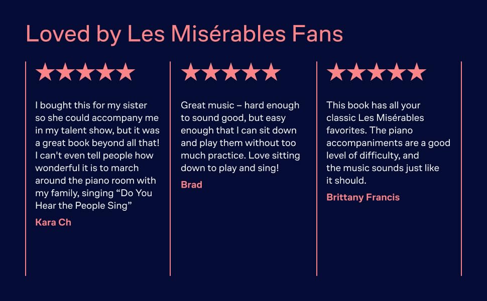Open the Brittany Francis reviewer name

[x=363, y=197]
